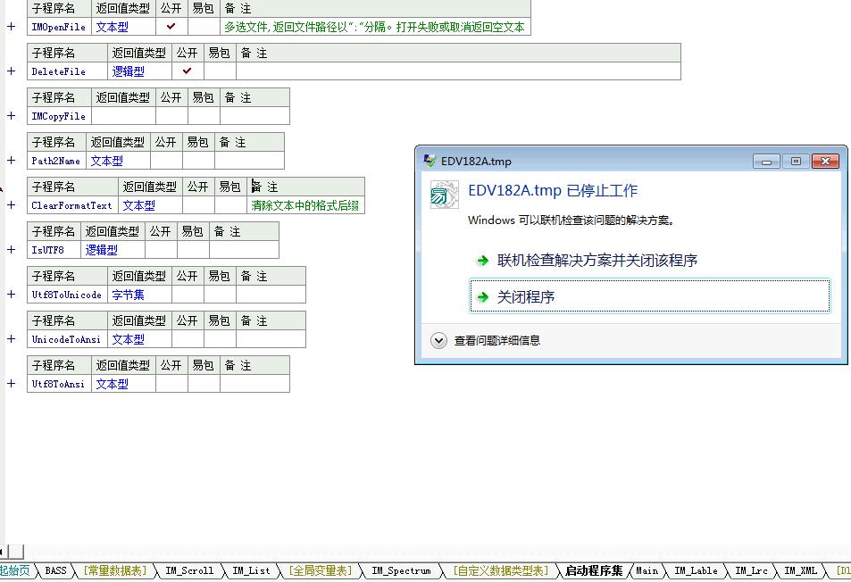The height and width of the screenshot is (582, 851).
Task: Switch to the 起始页 tab
Action: click(x=15, y=570)
